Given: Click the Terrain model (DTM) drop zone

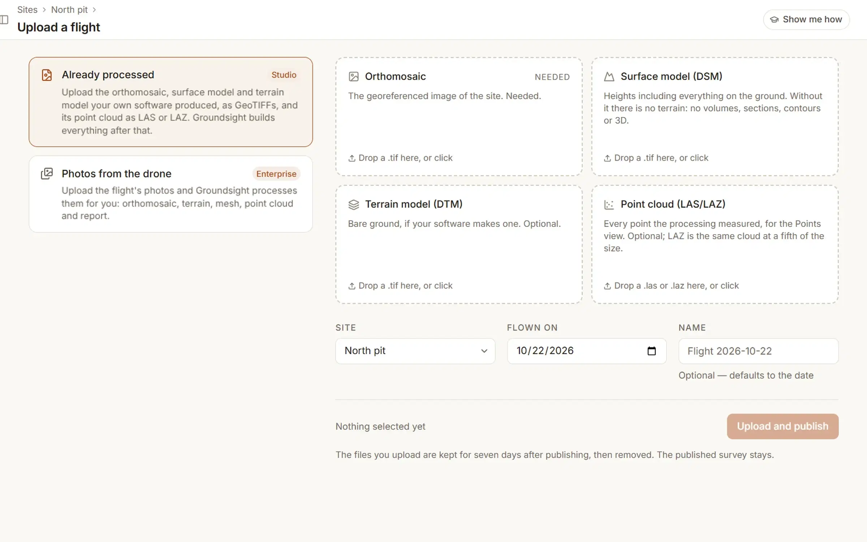Looking at the screenshot, I should pos(459,245).
